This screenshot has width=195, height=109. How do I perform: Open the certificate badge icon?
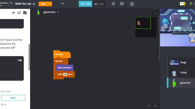pos(183,4)
